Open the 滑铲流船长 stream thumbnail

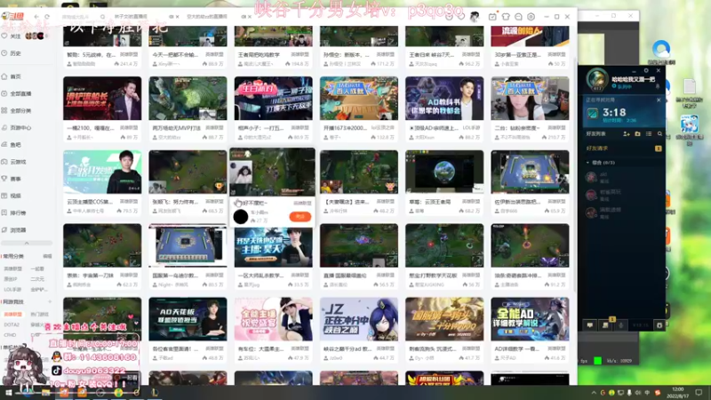[102, 98]
